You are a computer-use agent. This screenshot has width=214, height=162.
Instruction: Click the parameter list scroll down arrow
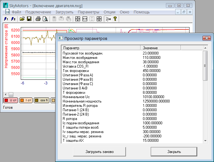pos(205,141)
